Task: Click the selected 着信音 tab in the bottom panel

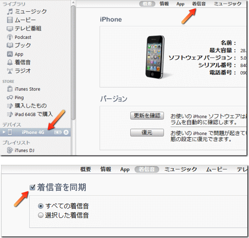Action: (147, 169)
